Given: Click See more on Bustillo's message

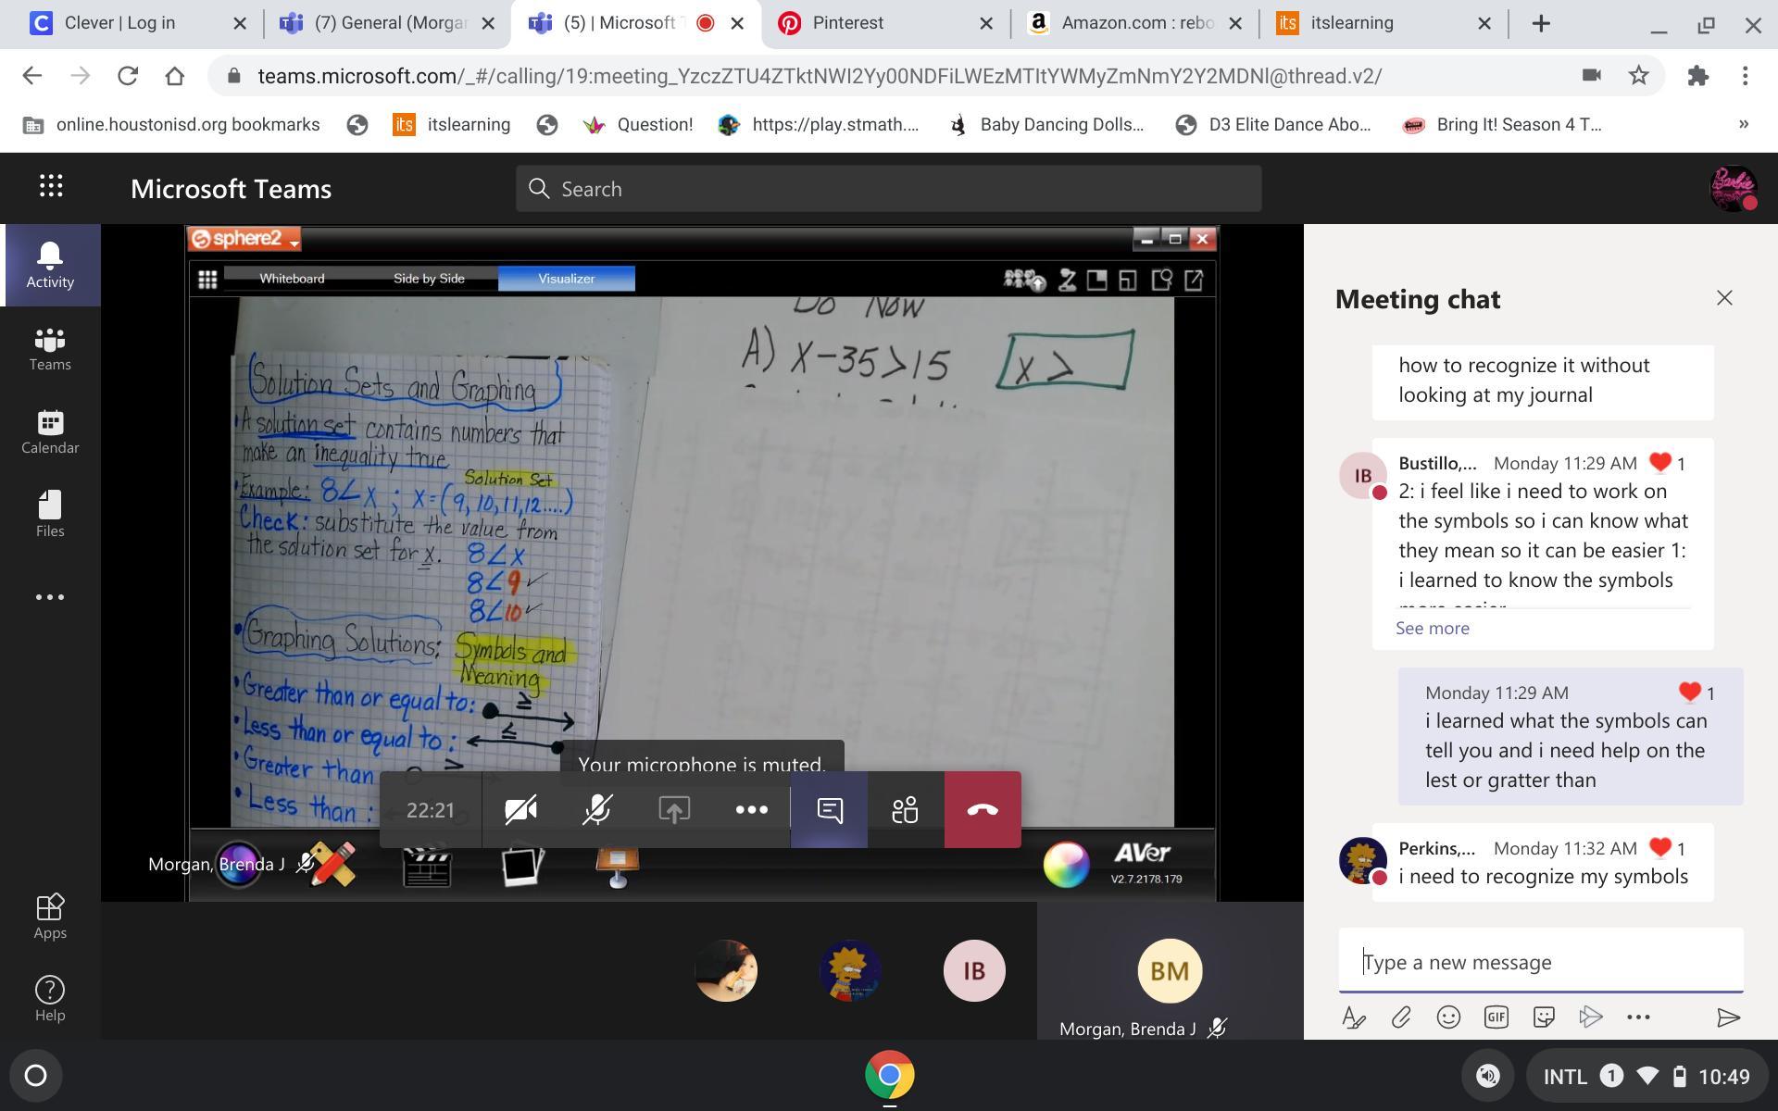Looking at the screenshot, I should 1432,628.
